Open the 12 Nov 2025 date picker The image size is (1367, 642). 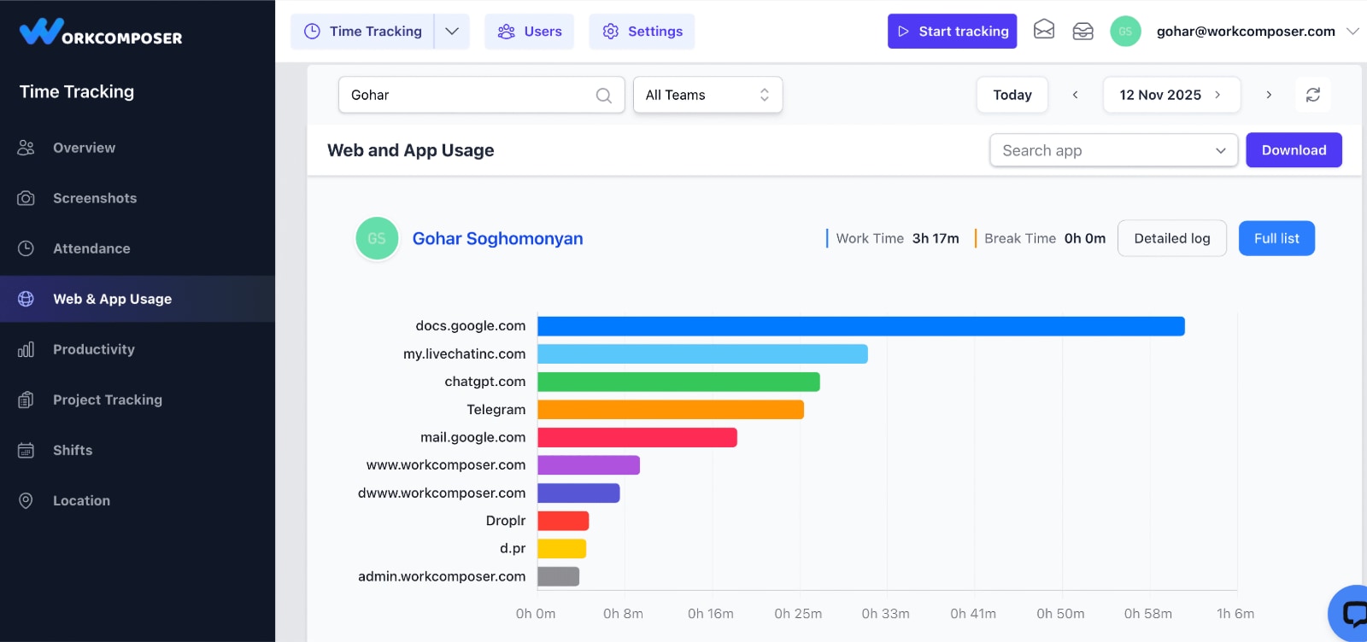[1171, 95]
